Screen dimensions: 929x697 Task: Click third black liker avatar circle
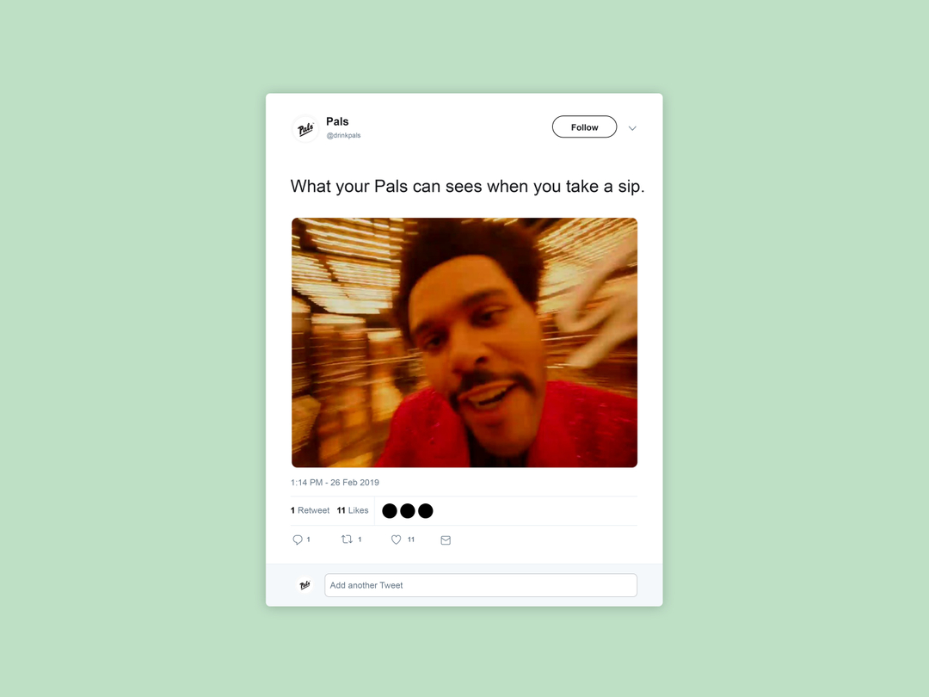pos(426,511)
